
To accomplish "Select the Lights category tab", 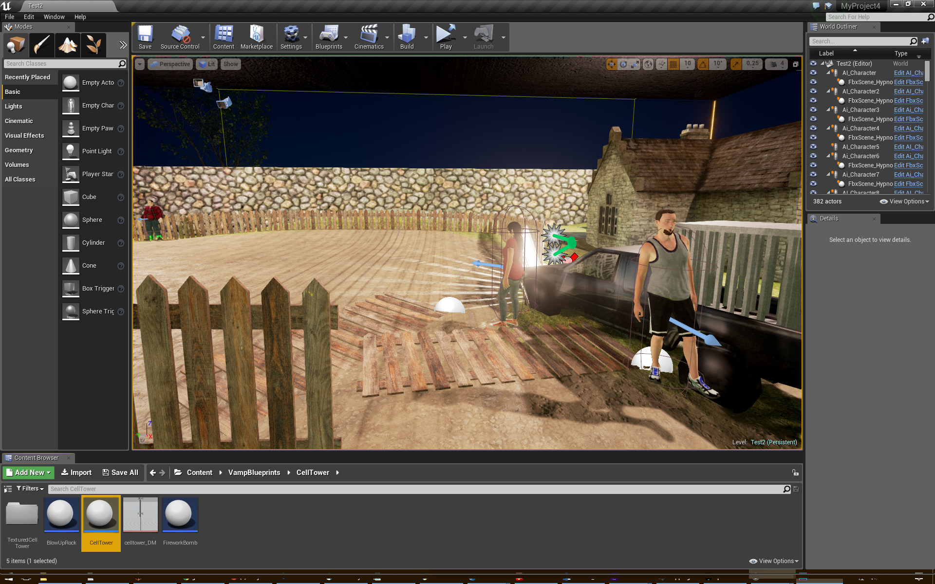I will click(x=14, y=106).
